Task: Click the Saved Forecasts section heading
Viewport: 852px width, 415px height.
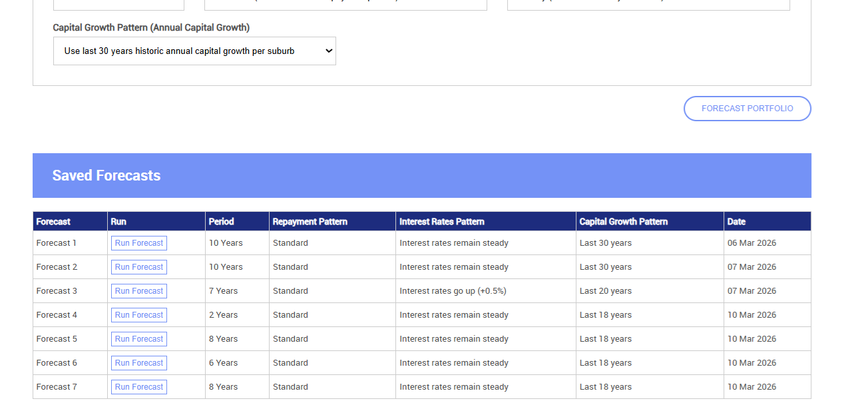Action: 106,176
